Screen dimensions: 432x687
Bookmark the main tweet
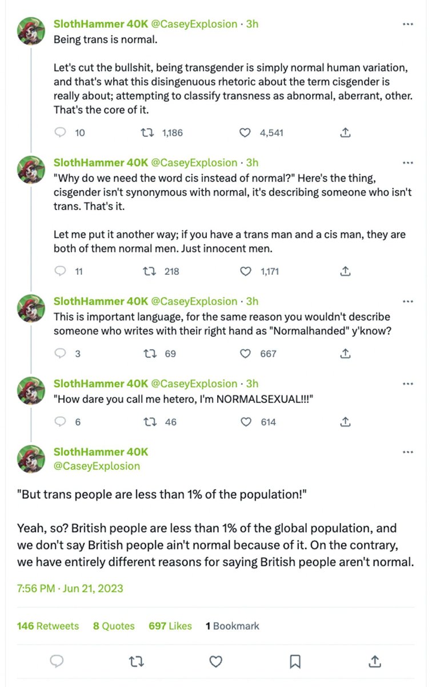click(295, 662)
